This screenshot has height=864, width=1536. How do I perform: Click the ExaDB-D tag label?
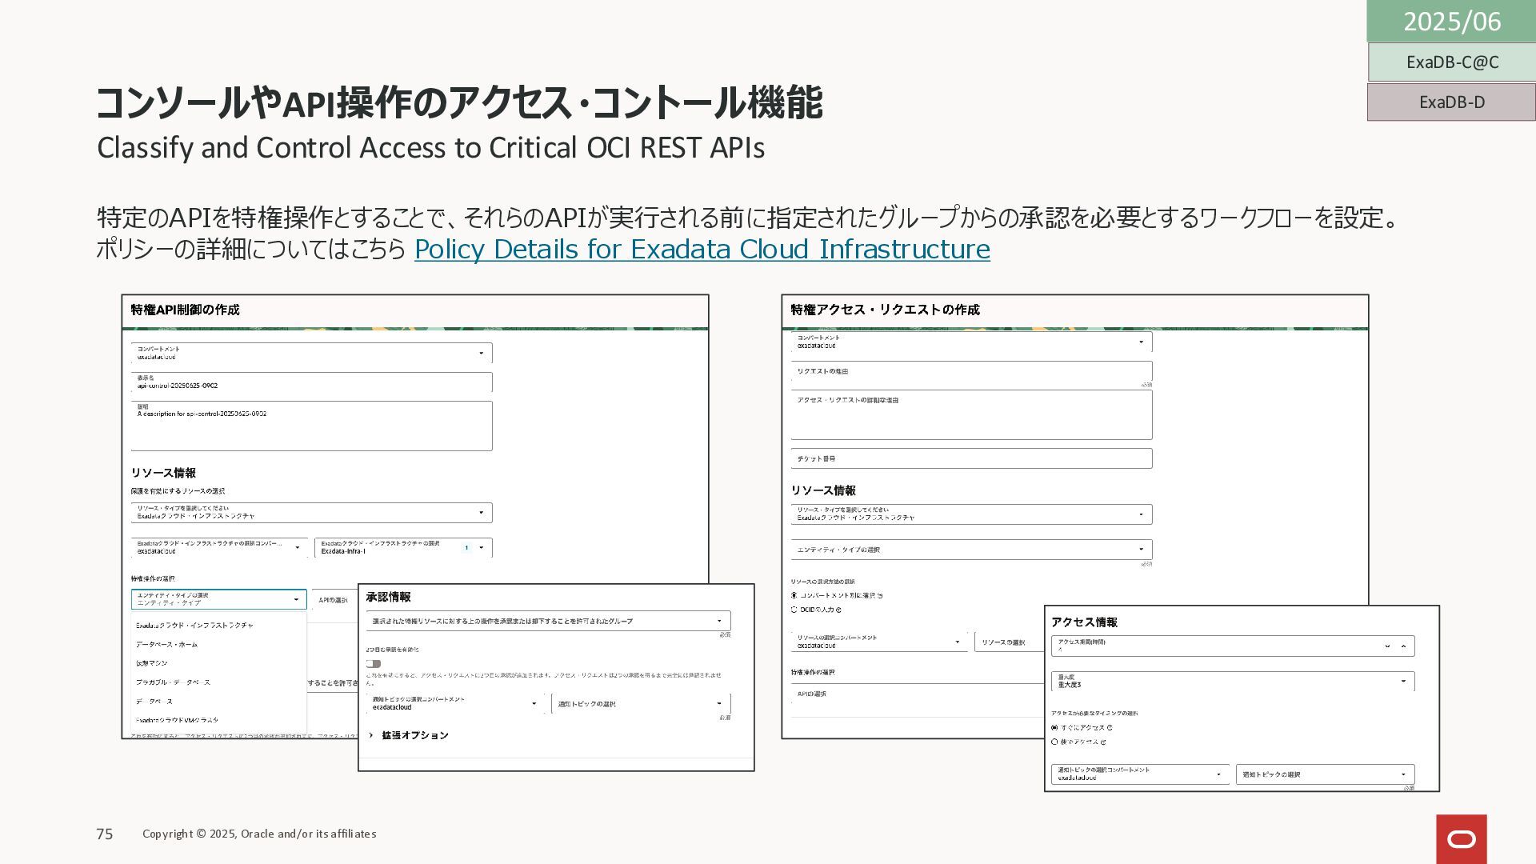[x=1451, y=102]
